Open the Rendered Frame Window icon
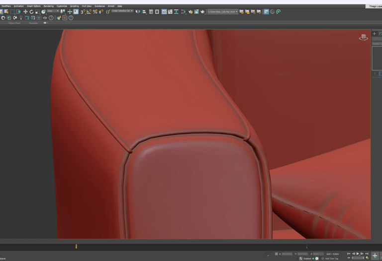Image resolution: width=382 pixels, height=261 pixels. pos(196,12)
